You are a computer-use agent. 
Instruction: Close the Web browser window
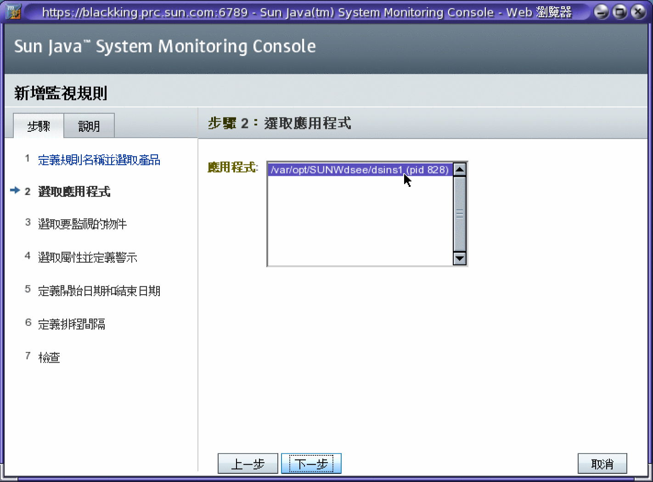click(638, 11)
